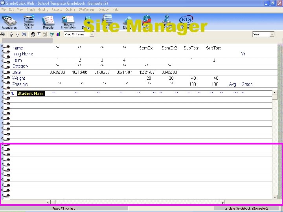
Task: Click the vertical scrollbar down arrow
Action: click(274, 197)
